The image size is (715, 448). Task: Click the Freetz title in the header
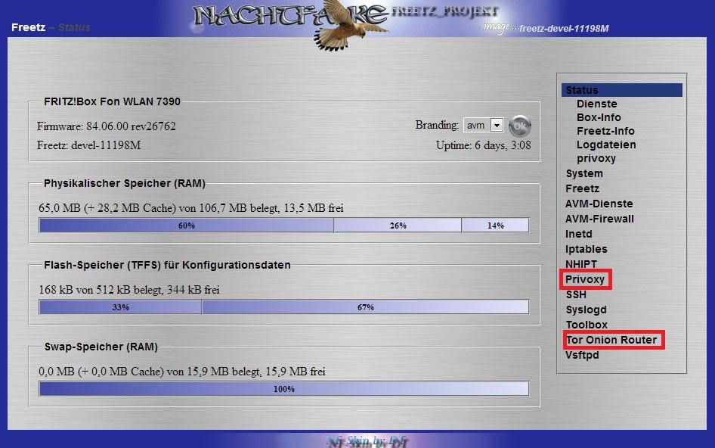28,27
